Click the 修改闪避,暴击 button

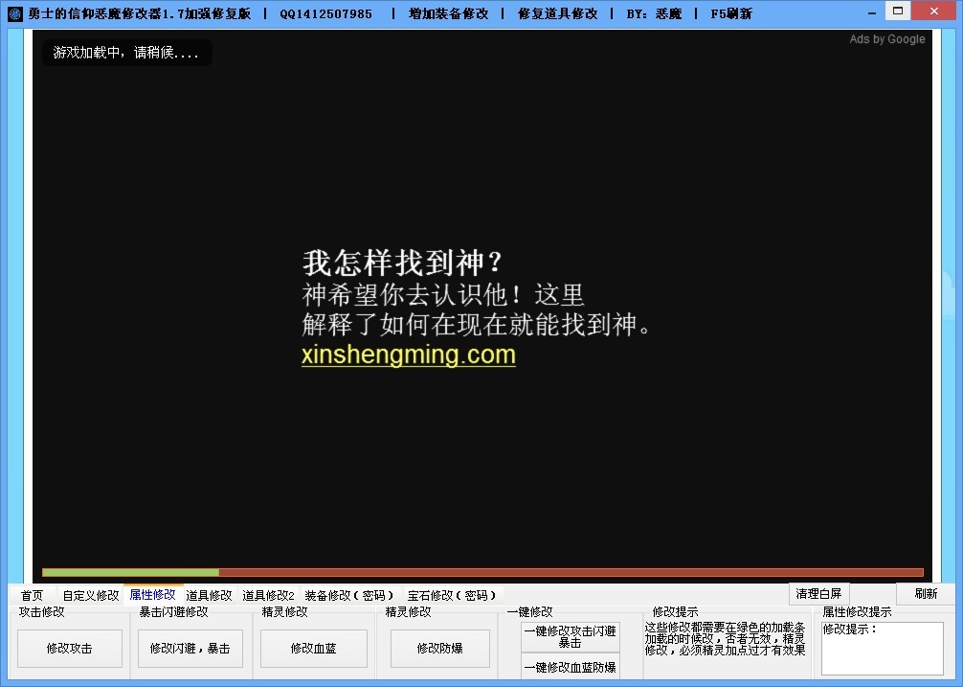pyautogui.click(x=190, y=649)
